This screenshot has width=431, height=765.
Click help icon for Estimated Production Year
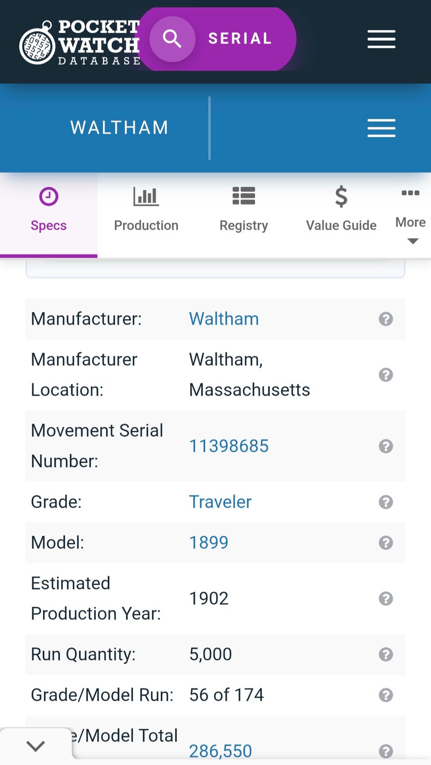tap(386, 598)
